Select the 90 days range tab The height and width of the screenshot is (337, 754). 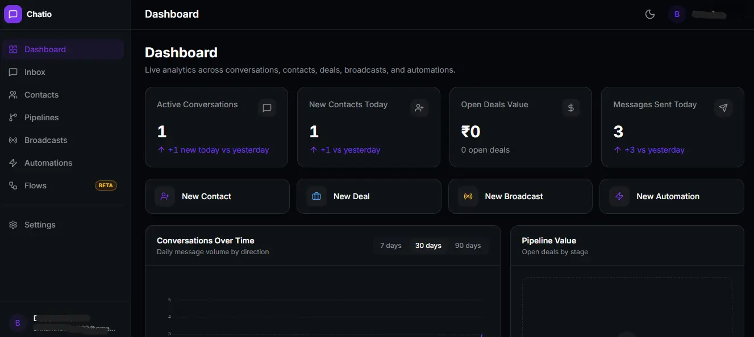(468, 246)
